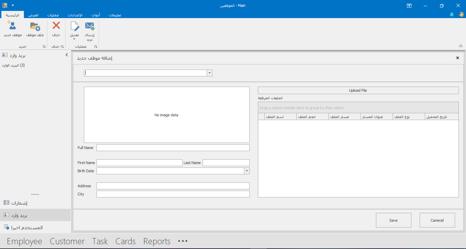
Task: Switch to the View (العرض) ribbon tab
Action: click(33, 15)
